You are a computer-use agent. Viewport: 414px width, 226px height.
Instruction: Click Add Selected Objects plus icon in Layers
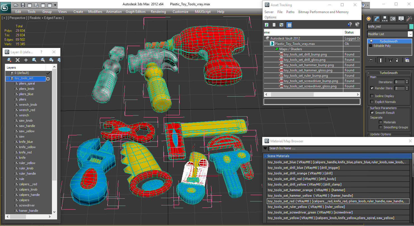point(26,60)
